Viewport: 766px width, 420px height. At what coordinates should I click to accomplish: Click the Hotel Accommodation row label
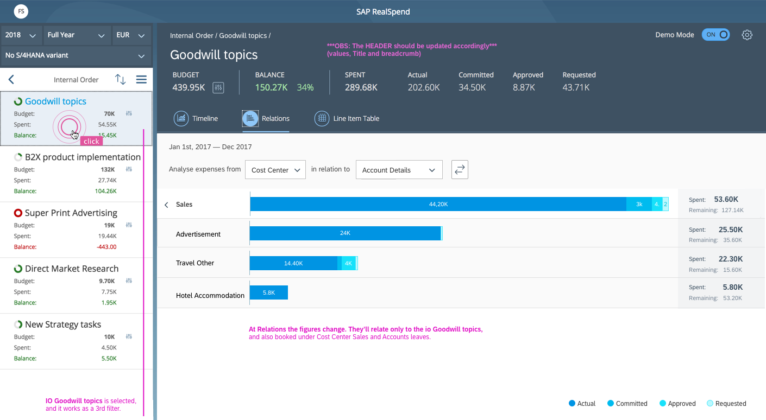point(210,296)
